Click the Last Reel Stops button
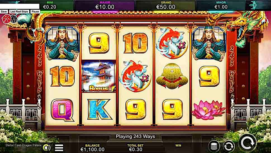This screenshot has height=153, width=271. pyautogui.click(x=19, y=11)
